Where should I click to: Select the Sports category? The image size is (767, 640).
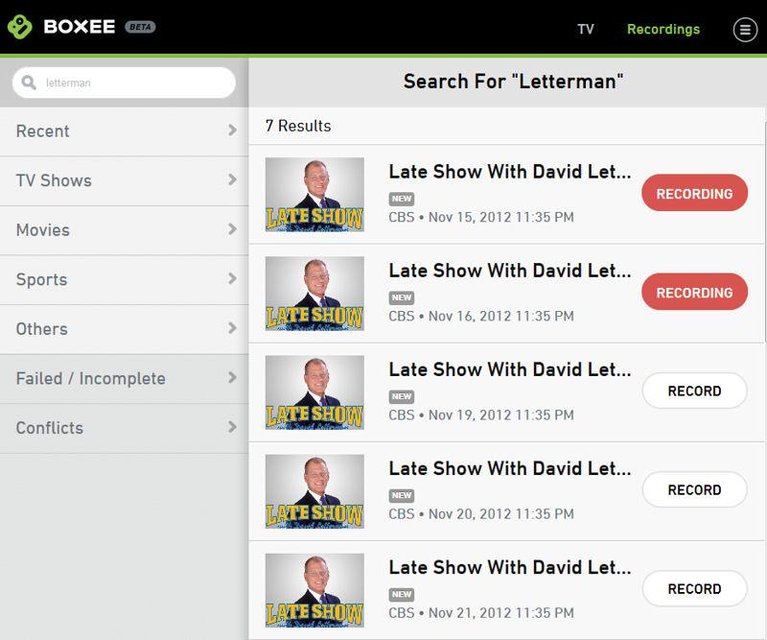(x=125, y=280)
